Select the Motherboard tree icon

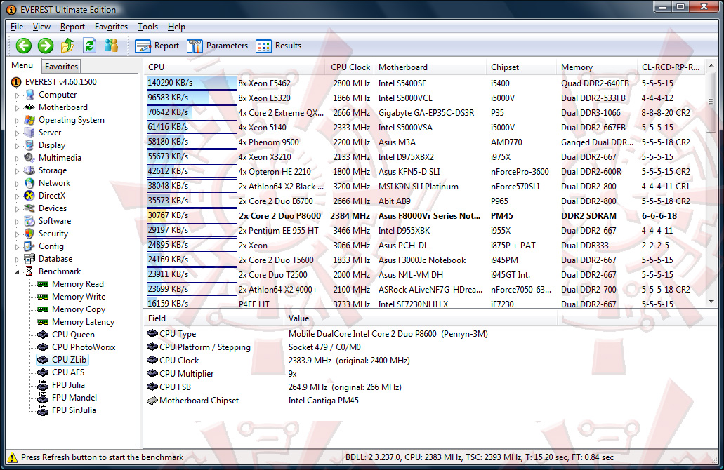30,107
